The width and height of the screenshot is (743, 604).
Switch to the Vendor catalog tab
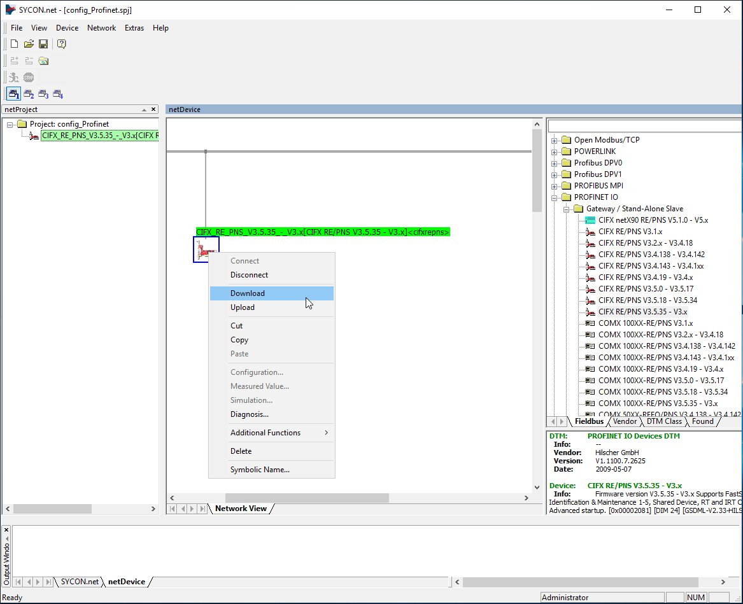pos(625,421)
